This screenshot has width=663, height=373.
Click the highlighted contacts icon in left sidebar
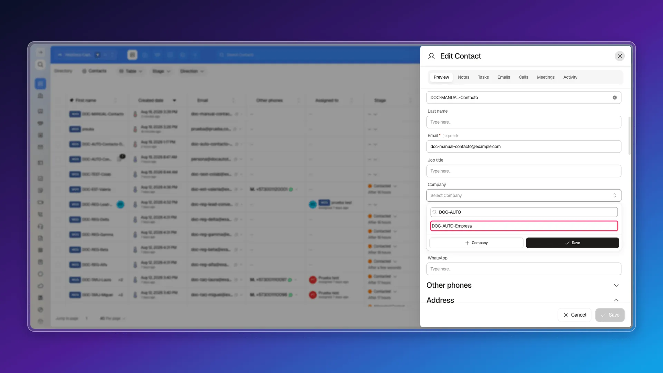click(x=40, y=84)
